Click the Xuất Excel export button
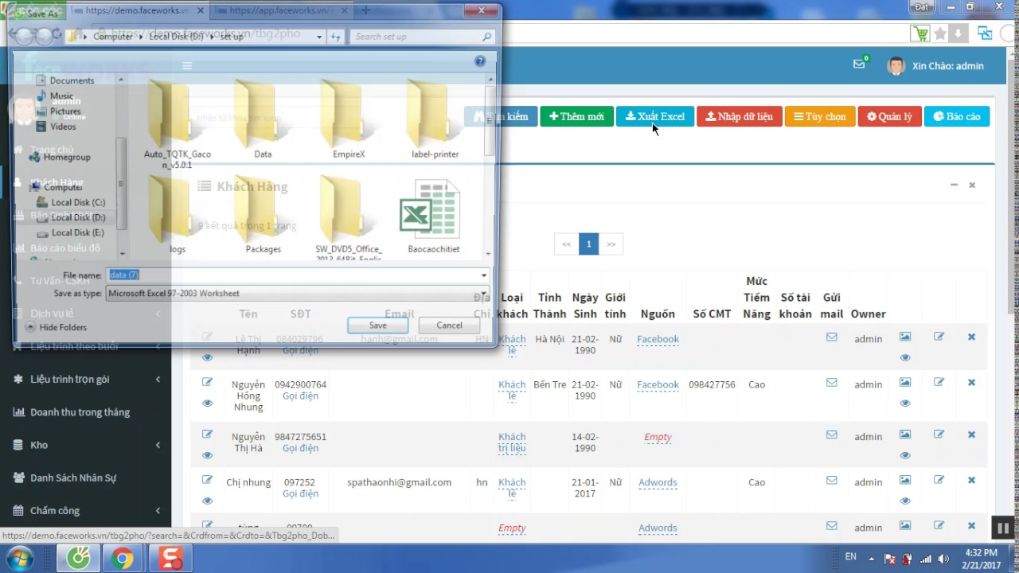This screenshot has height=573, width=1019. [655, 116]
